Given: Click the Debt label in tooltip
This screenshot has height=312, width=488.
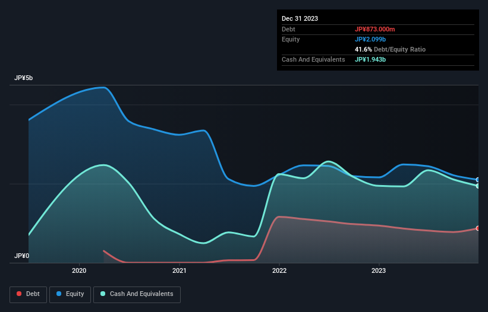Looking at the screenshot, I should [288, 29].
